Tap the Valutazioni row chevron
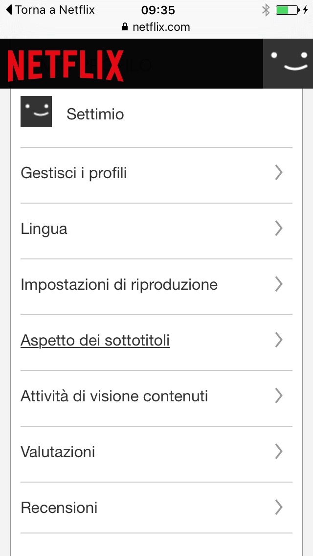The image size is (313, 556). point(279,451)
